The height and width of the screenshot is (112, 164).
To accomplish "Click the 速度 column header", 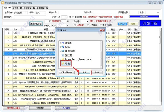I will [x=113, y=30].
